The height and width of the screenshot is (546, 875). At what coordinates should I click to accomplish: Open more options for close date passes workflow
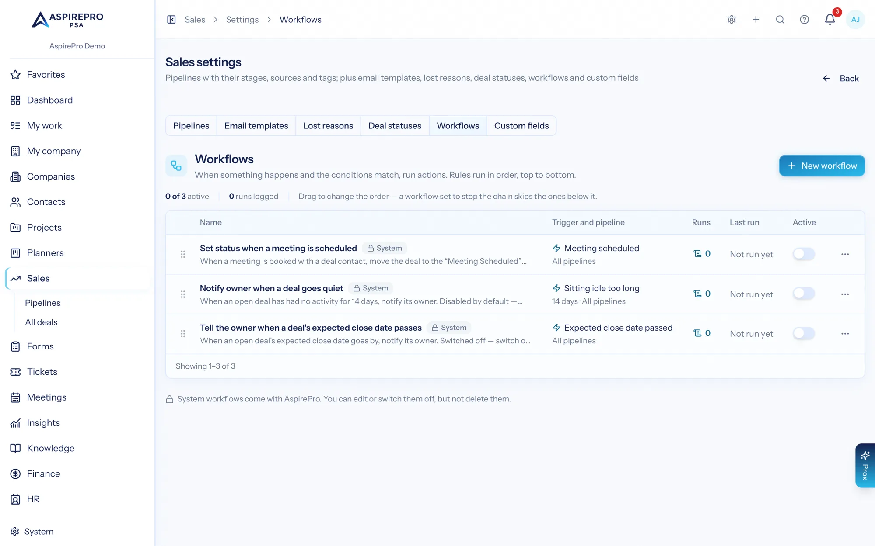[x=845, y=334]
